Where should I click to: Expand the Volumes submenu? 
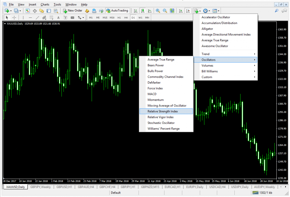[x=225, y=65]
